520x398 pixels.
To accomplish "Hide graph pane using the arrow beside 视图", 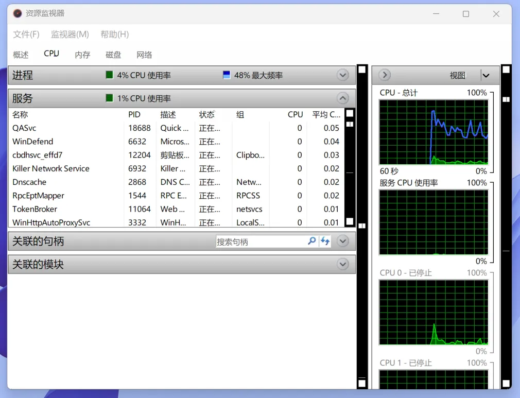I will coord(385,75).
